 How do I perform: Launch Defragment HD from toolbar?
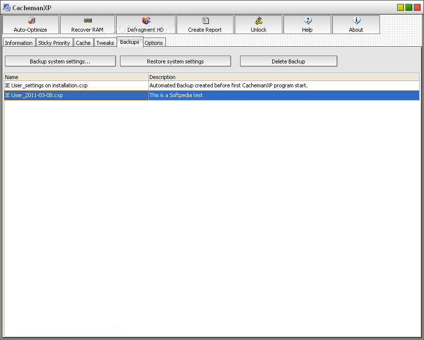click(x=146, y=24)
